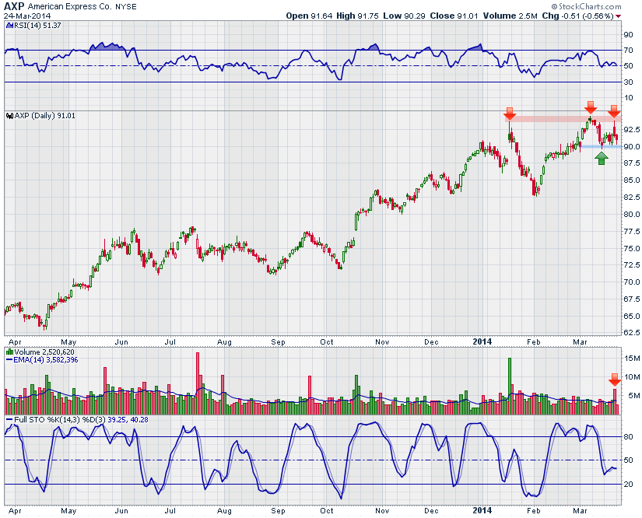Image resolution: width=642 pixels, height=518 pixels.
Task: Click the Oct month label under price chart
Action: point(327,341)
